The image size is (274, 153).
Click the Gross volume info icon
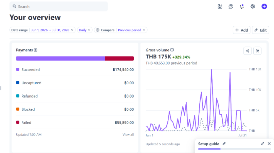[x=172, y=50]
